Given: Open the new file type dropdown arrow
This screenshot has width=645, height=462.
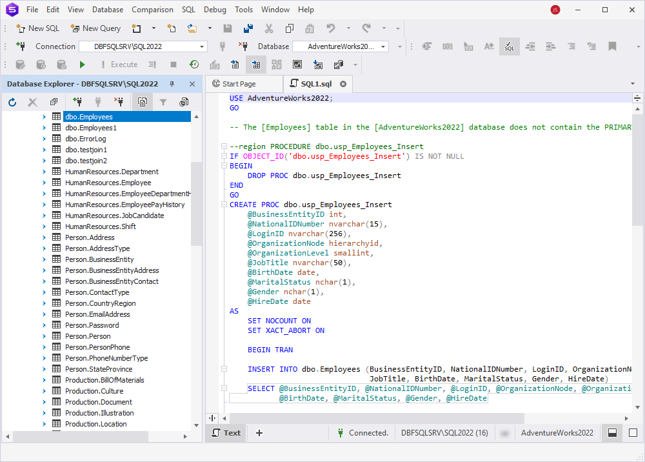Looking at the screenshot, I should (x=154, y=28).
